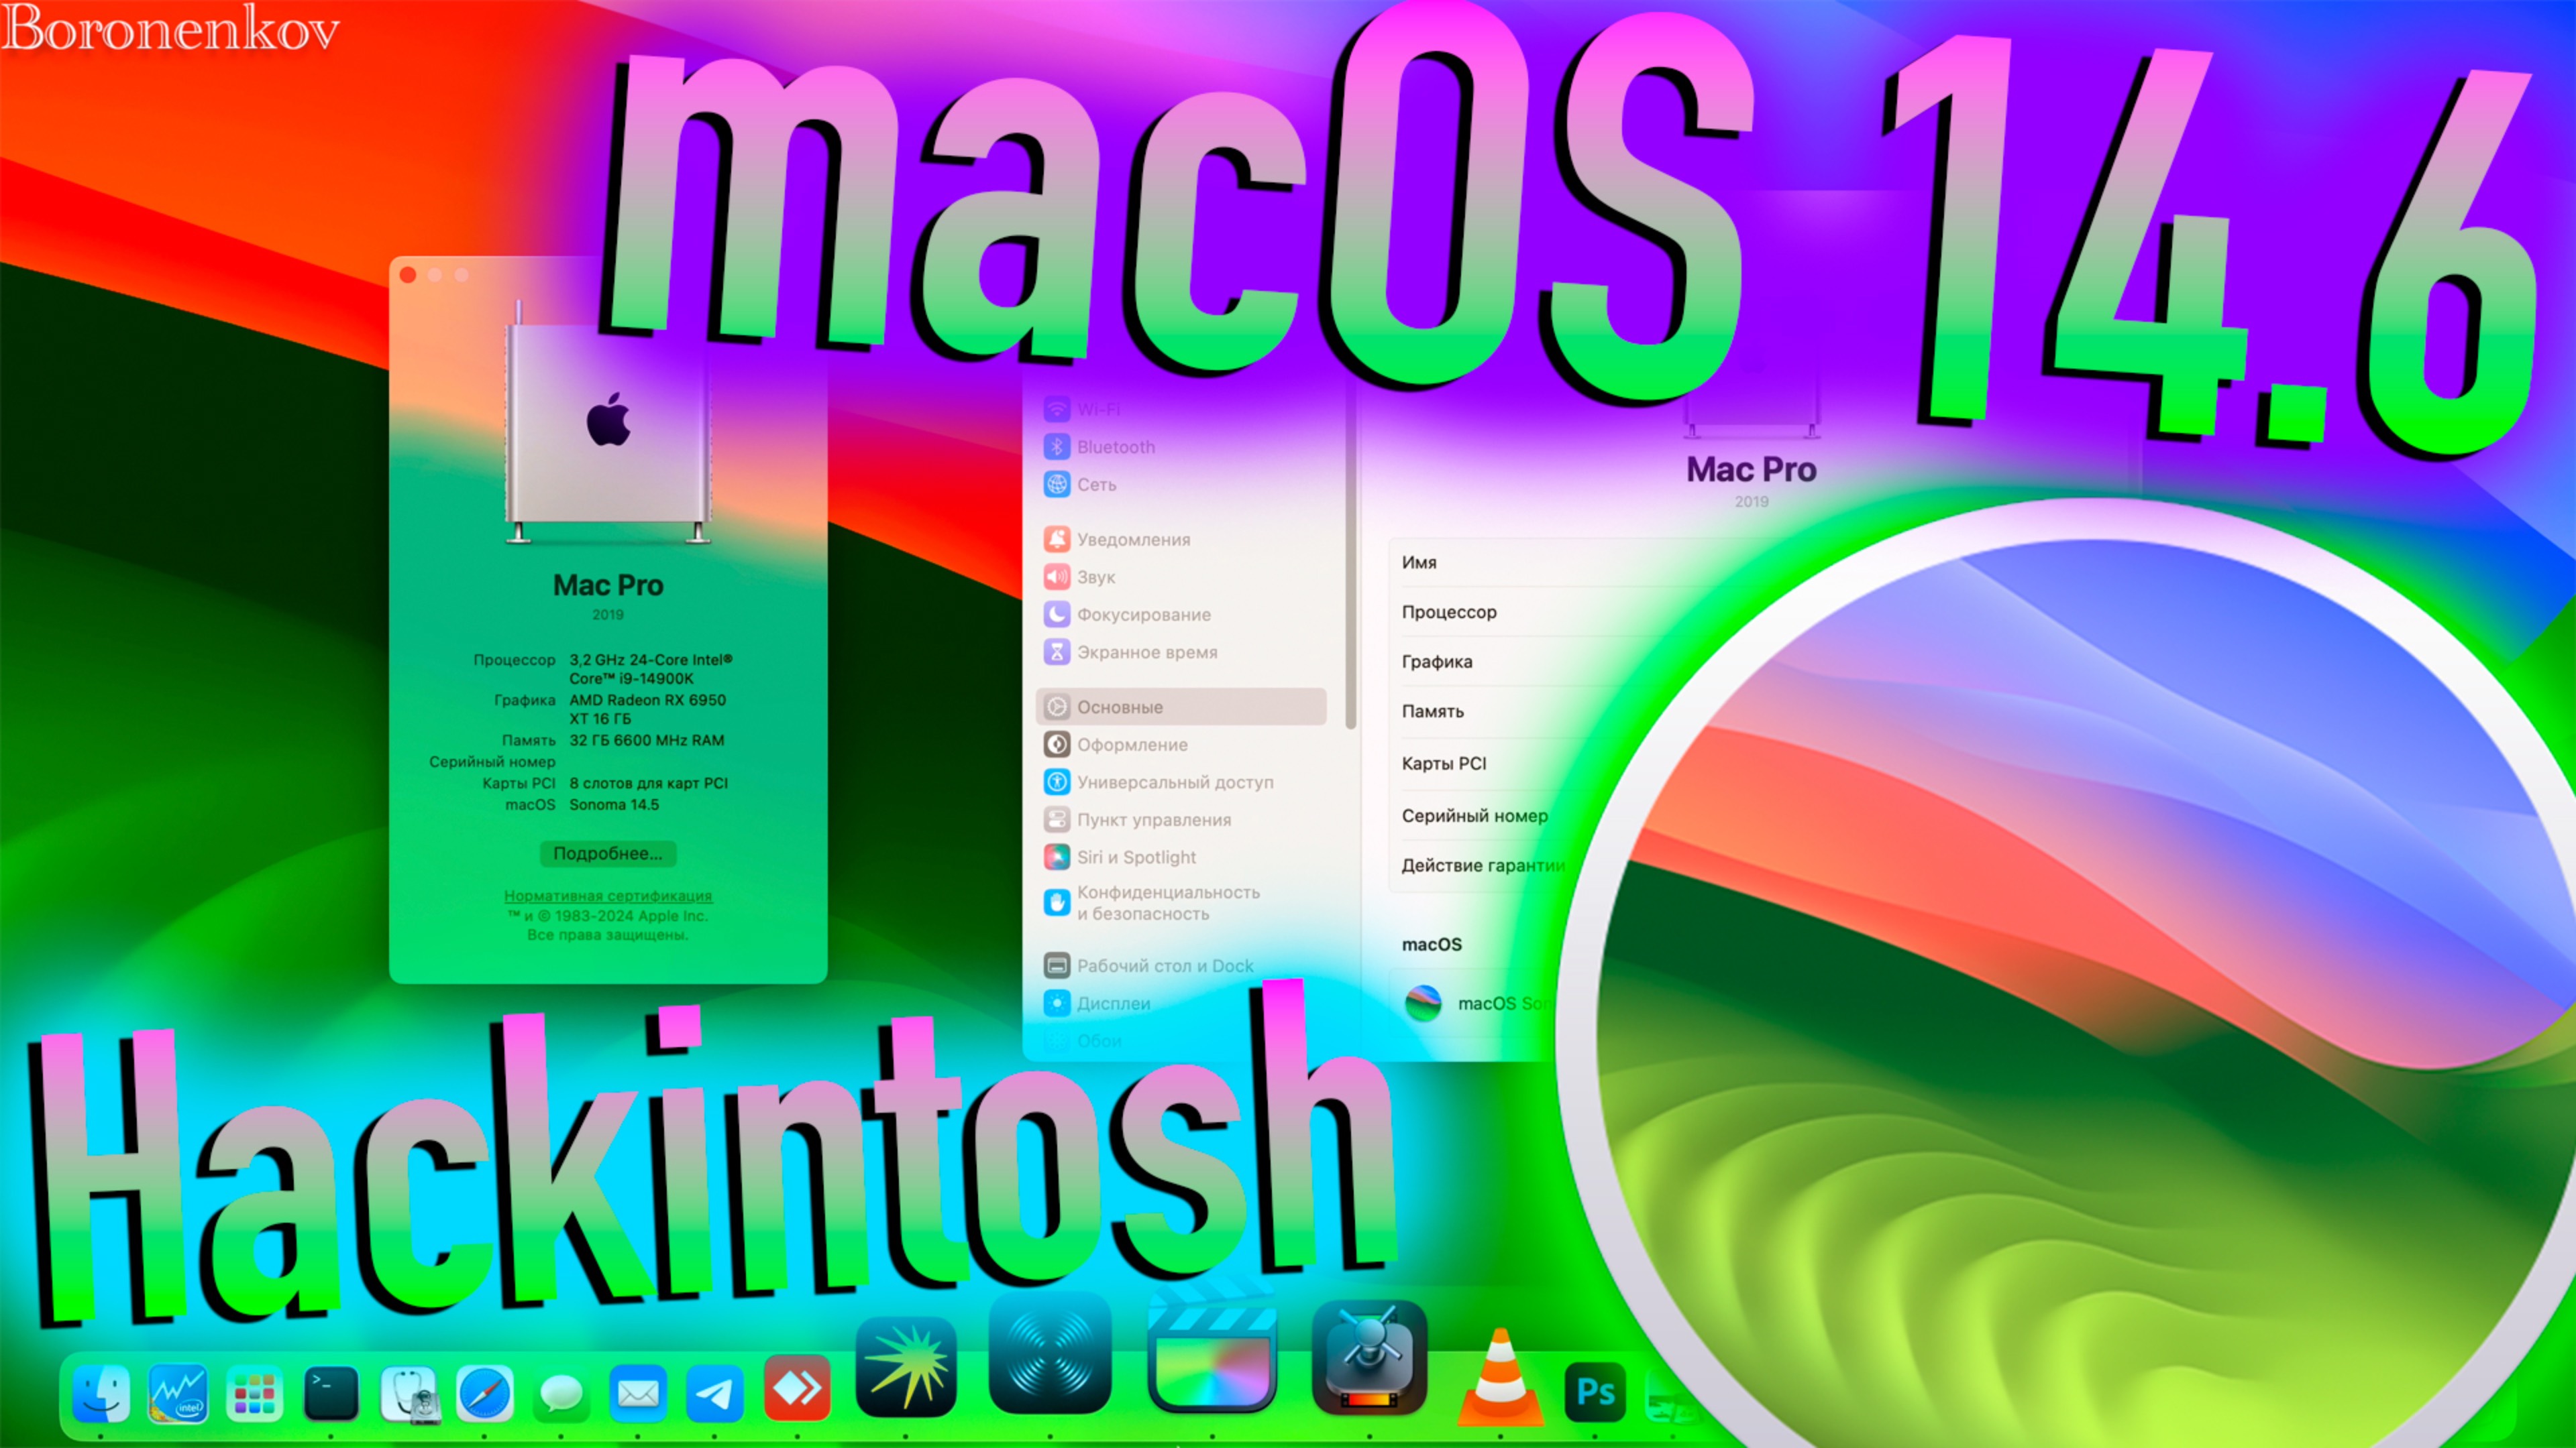Open the Mail app in the Dock
Image resolution: width=2576 pixels, height=1448 pixels.
(638, 1393)
